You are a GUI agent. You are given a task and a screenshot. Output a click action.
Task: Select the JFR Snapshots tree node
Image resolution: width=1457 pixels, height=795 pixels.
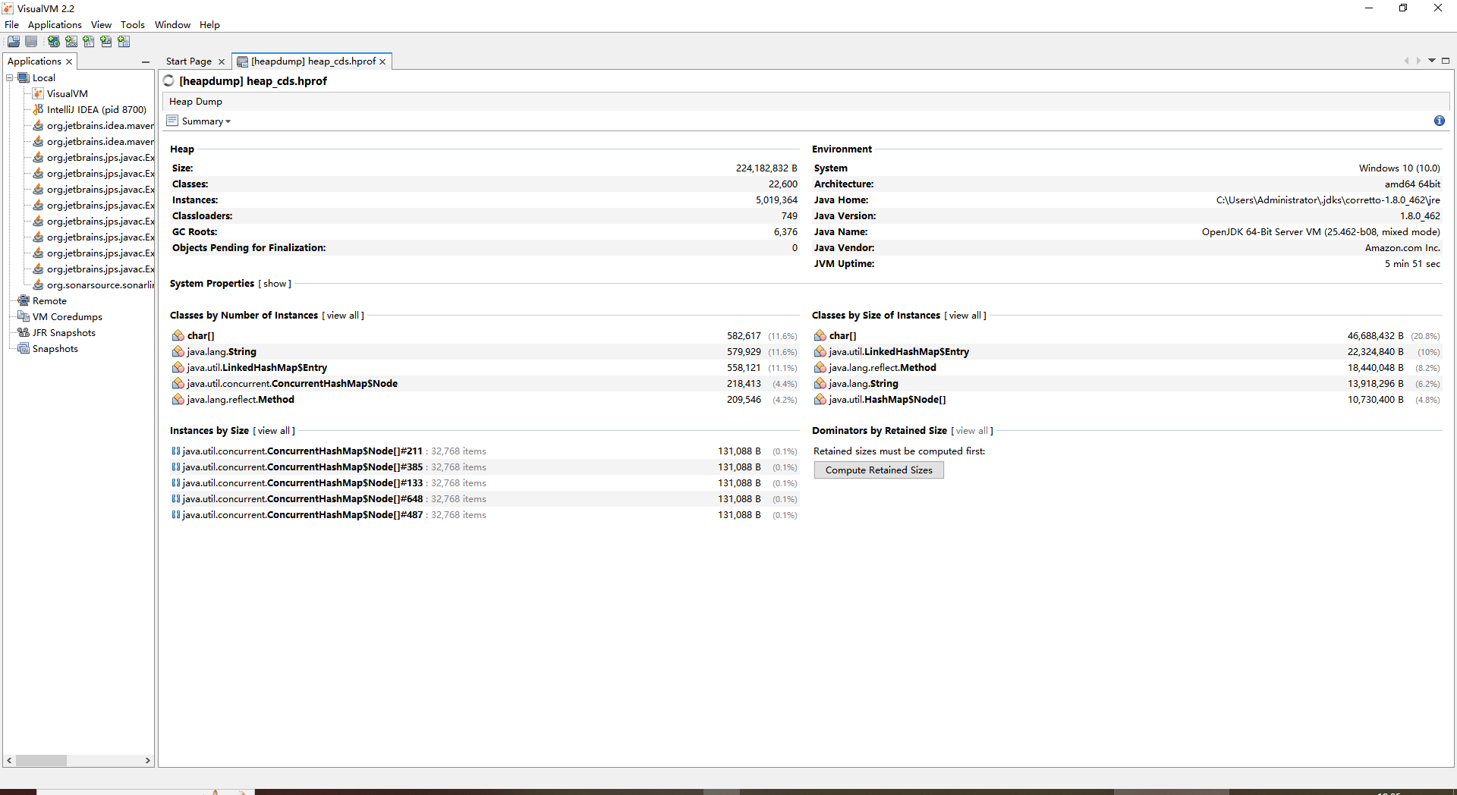pos(64,332)
